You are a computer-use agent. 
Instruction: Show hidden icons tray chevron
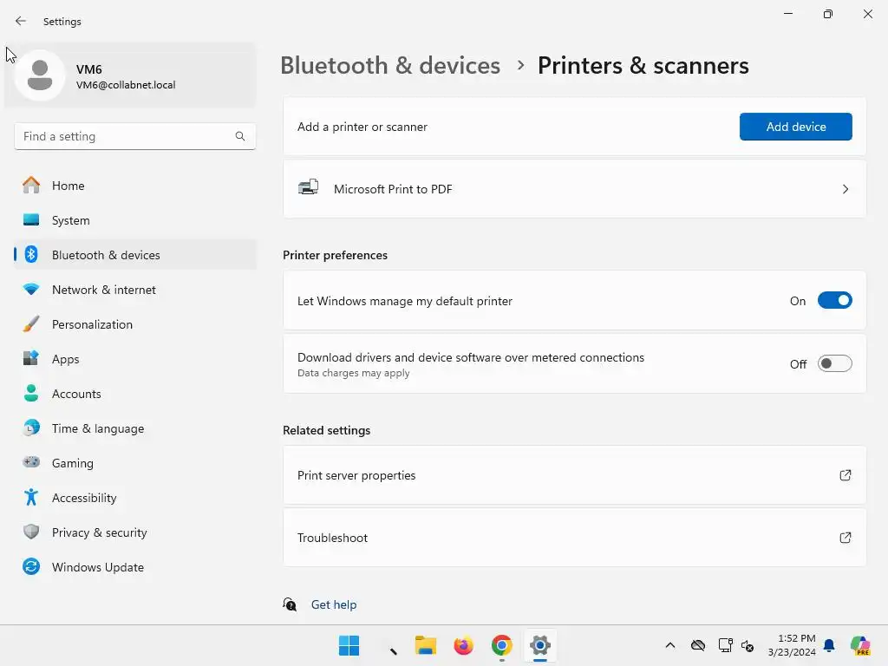tap(670, 645)
